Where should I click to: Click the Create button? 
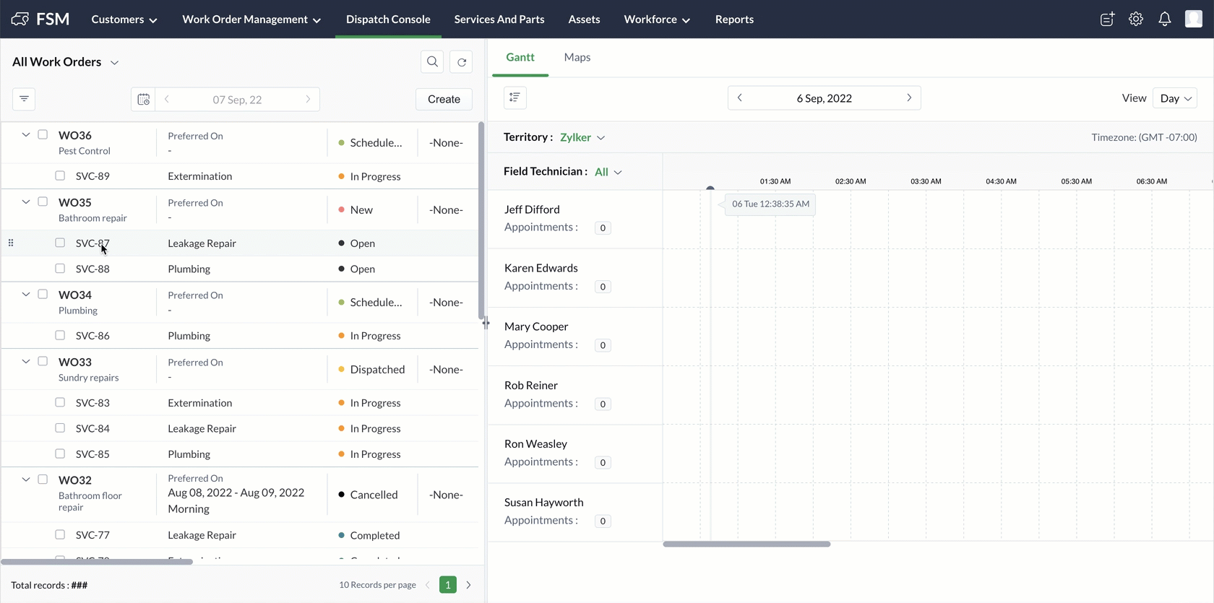pyautogui.click(x=444, y=99)
